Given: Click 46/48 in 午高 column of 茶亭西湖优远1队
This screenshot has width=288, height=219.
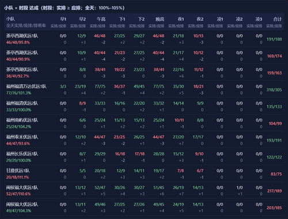Looking at the screenshot, I should 100,36.
